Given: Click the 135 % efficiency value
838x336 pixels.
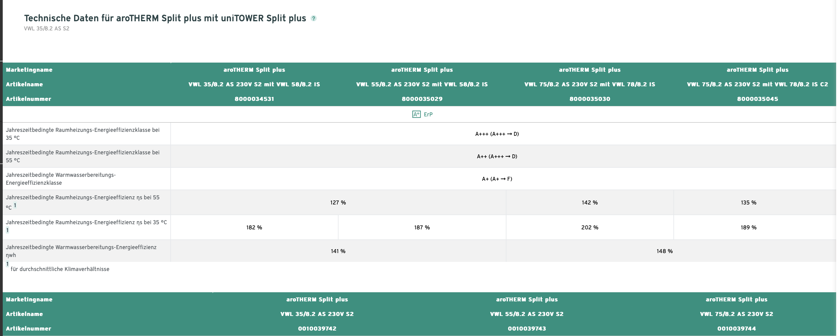Looking at the screenshot, I should tap(748, 203).
